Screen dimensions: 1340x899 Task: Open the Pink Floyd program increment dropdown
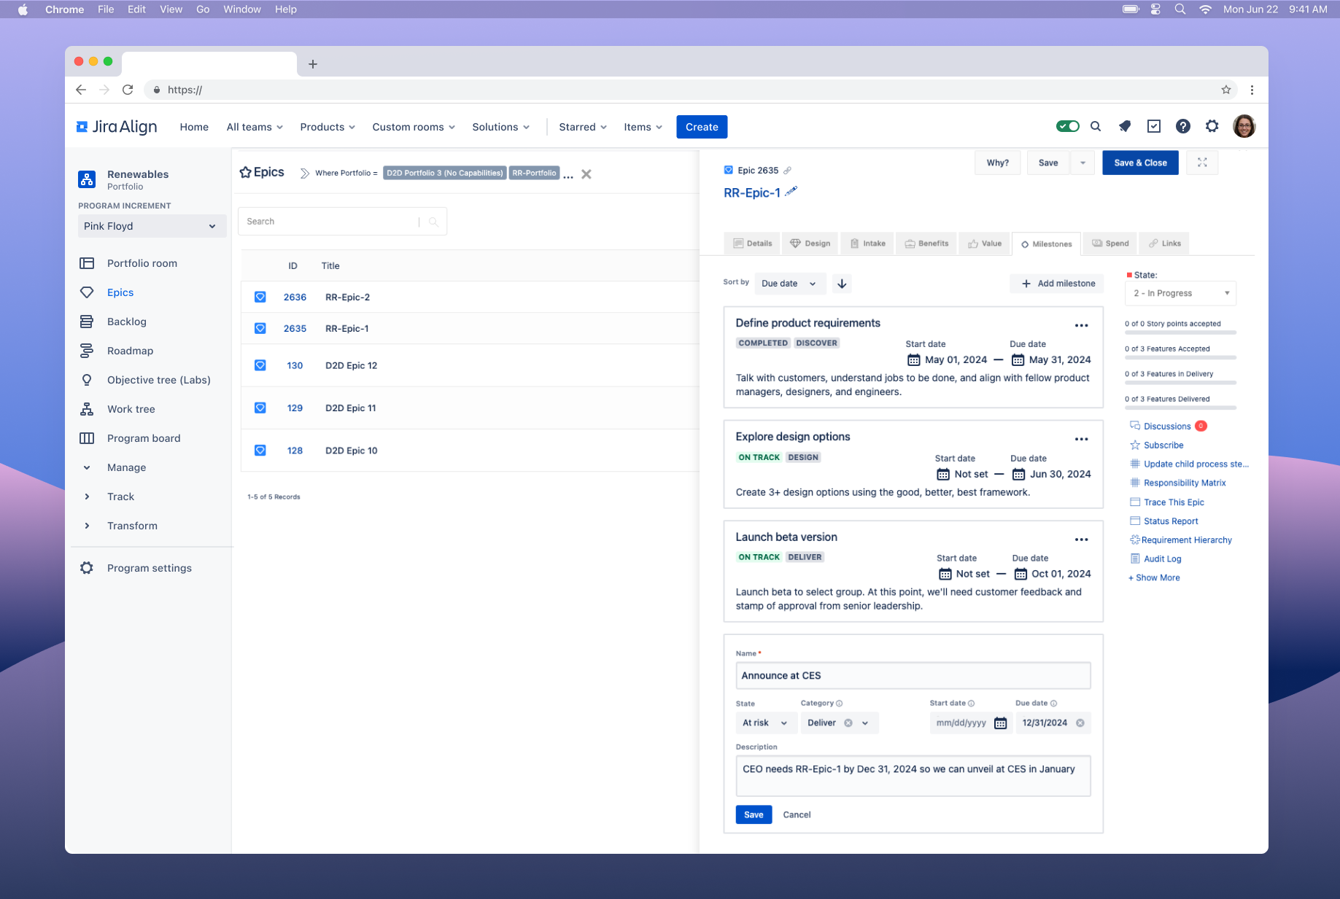151,226
